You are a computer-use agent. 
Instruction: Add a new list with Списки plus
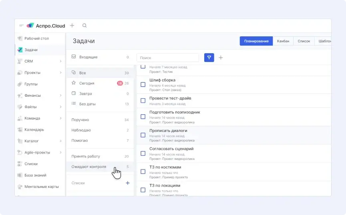click(128, 183)
